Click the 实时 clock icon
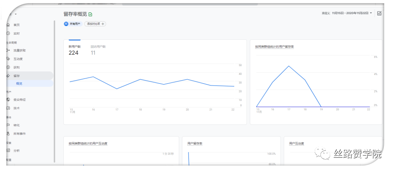Viewport: 394px width, 171px height. pyautogui.click(x=8, y=33)
